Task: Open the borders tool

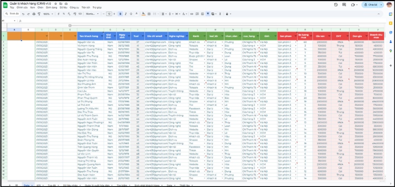Action: coord(149,14)
